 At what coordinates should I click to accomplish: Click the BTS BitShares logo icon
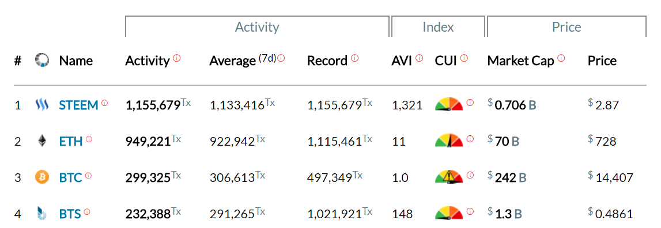point(41,214)
